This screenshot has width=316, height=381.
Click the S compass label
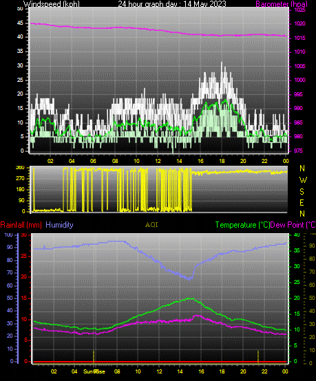pyautogui.click(x=302, y=192)
